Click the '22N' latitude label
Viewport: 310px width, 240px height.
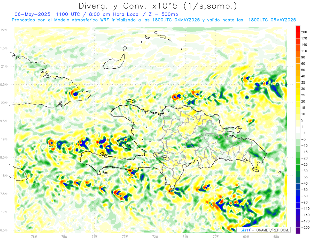pos(4,30)
